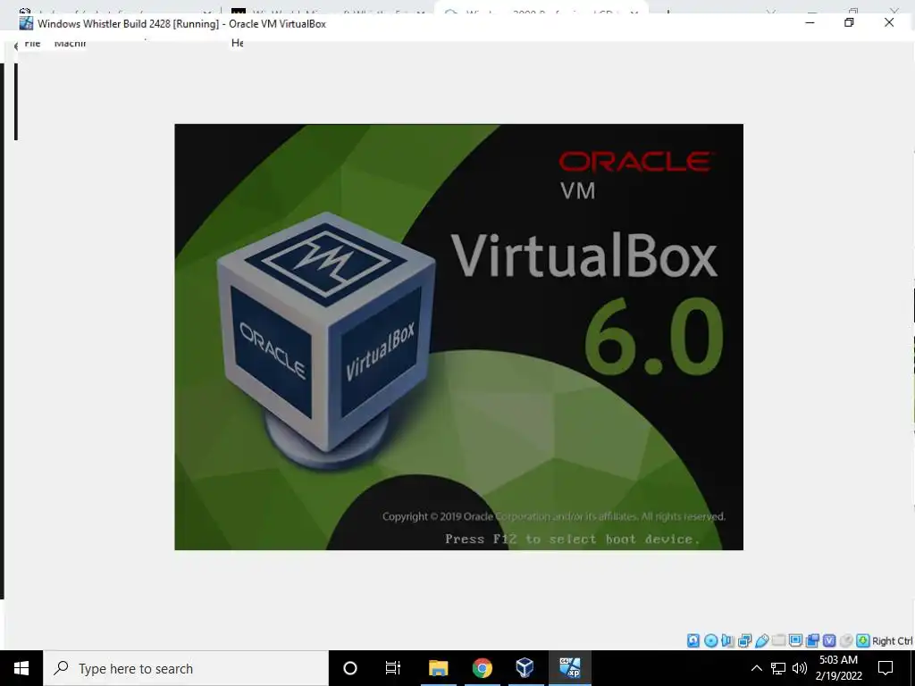
Task: Open the Windows Start menu
Action: (21, 668)
